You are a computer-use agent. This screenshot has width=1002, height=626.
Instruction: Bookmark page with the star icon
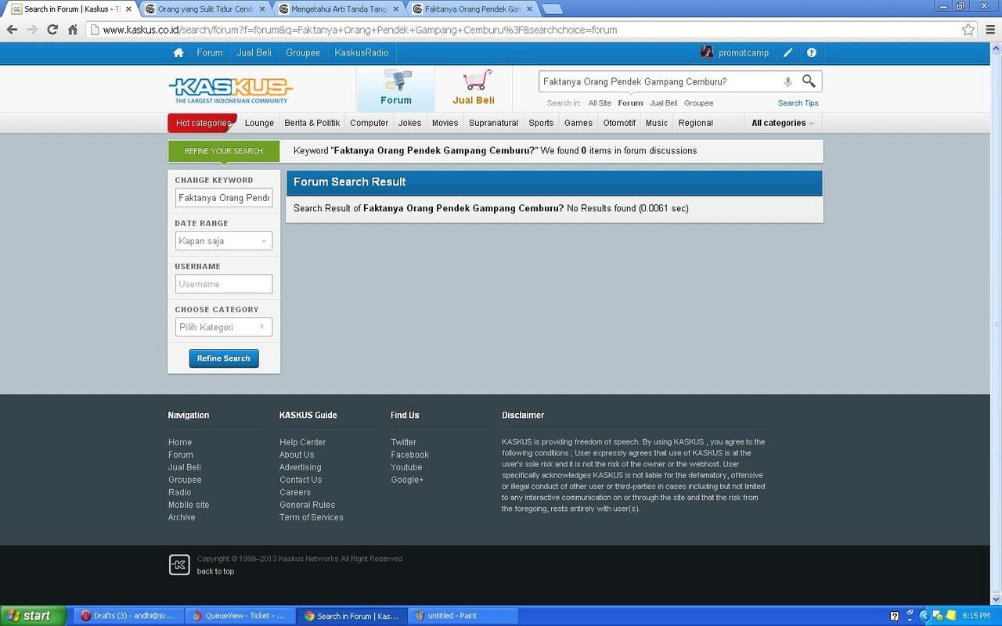(968, 30)
